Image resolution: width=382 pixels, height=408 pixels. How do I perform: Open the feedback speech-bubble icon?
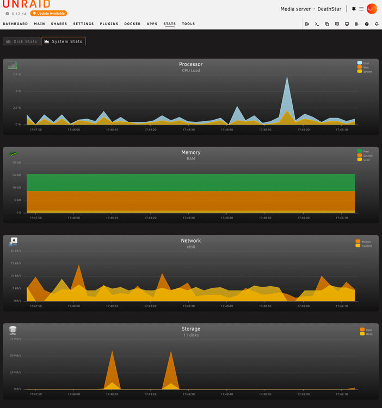pyautogui.click(x=337, y=24)
